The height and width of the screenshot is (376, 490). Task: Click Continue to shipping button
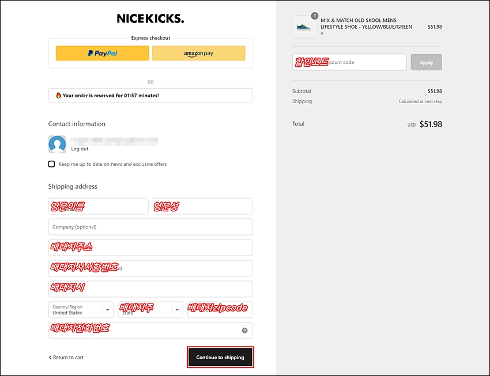pos(220,357)
